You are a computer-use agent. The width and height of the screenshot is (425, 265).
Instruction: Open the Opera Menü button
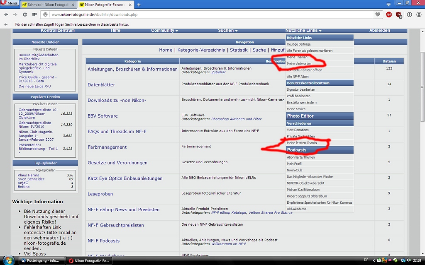[x=10, y=3]
